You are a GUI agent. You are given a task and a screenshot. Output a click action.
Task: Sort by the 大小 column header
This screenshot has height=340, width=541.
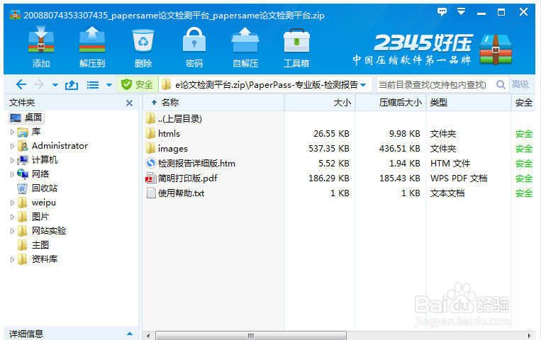320,103
